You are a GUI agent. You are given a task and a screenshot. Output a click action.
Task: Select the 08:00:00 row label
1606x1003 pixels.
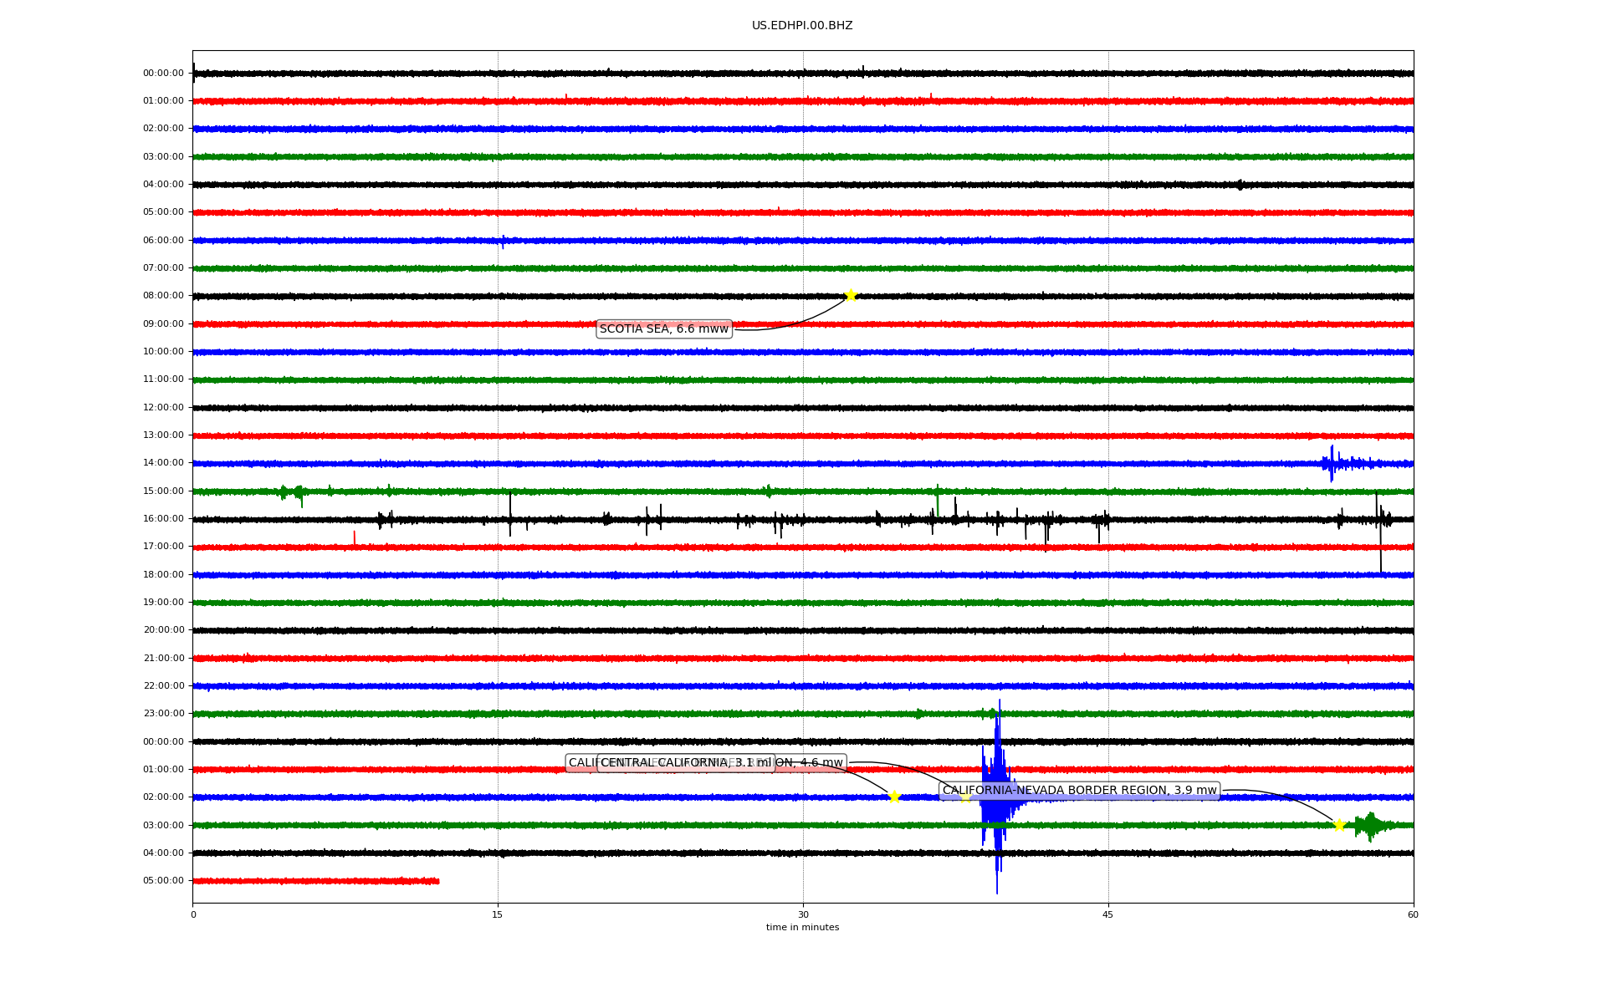coord(163,296)
